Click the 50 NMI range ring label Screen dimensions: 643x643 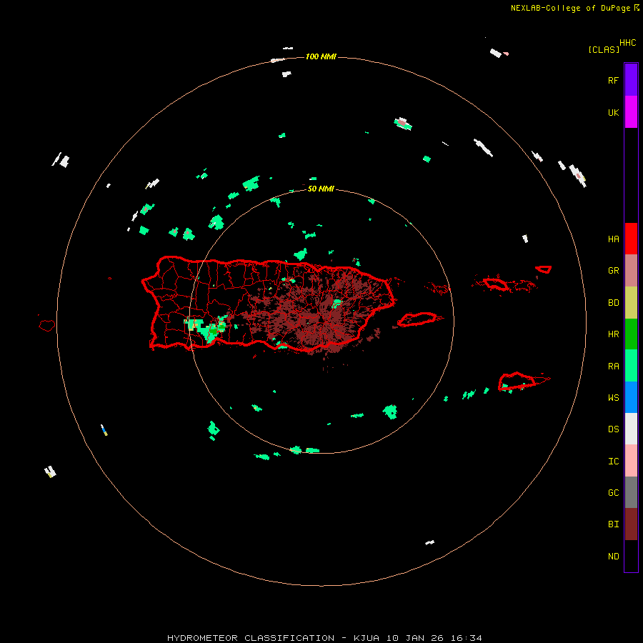pyautogui.click(x=321, y=189)
